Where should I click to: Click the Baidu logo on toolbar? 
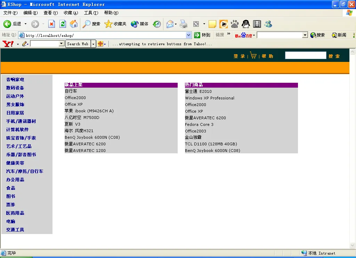(243, 35)
